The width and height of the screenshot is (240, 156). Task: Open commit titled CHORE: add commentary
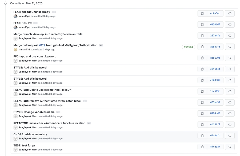pos(30,134)
